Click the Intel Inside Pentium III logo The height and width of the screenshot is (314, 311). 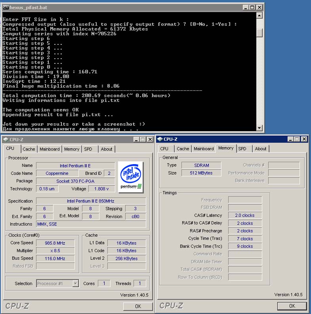click(x=131, y=177)
